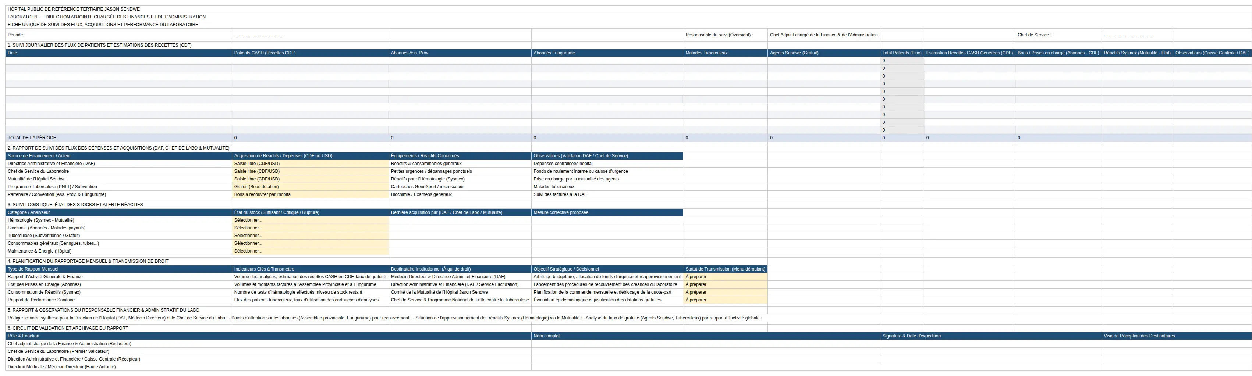Select section 6 heading CIRCUIT DE VALIDATION
This screenshot has width=1252, height=376.
point(118,328)
